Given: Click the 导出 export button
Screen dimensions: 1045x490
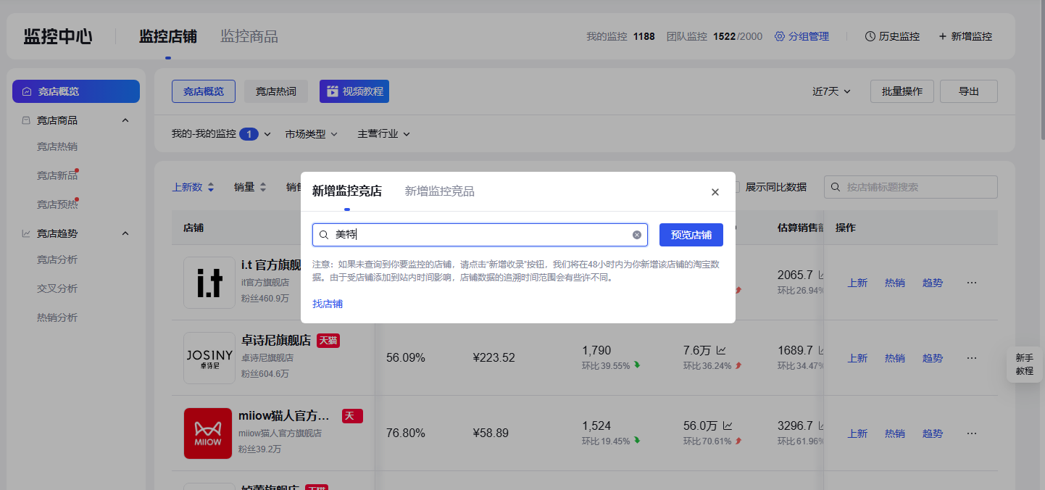Looking at the screenshot, I should (969, 91).
